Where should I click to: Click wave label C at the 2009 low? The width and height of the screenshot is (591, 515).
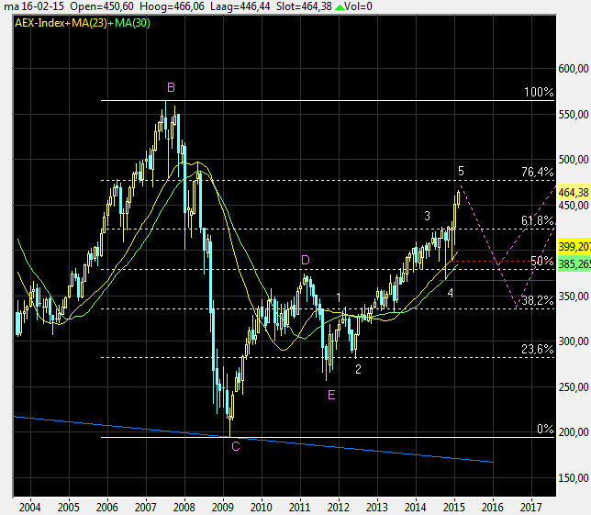click(x=236, y=446)
